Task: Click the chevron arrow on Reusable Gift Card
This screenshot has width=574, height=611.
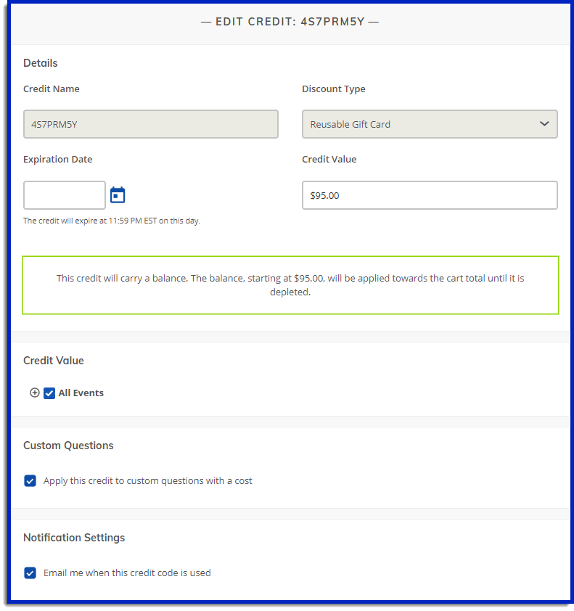Action: click(544, 124)
